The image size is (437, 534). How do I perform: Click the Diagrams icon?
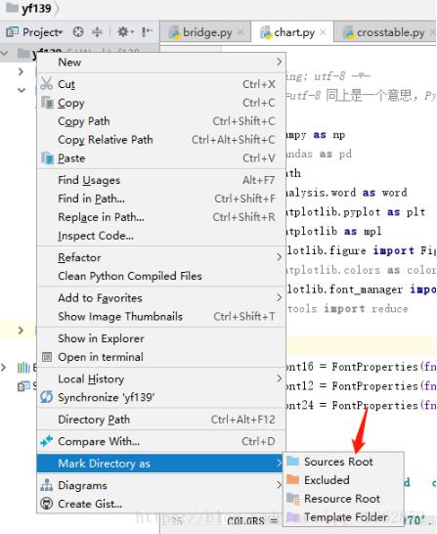(47, 485)
